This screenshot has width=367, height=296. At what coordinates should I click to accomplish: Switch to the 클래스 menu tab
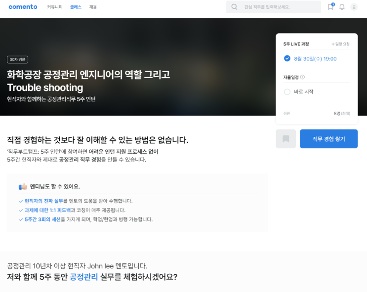(76, 7)
